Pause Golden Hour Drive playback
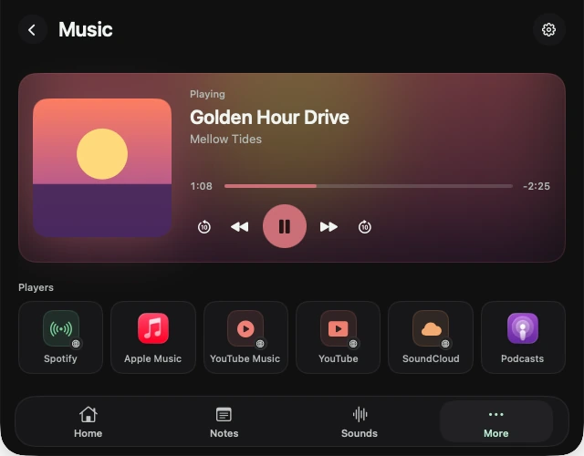The width and height of the screenshot is (584, 456). click(285, 226)
